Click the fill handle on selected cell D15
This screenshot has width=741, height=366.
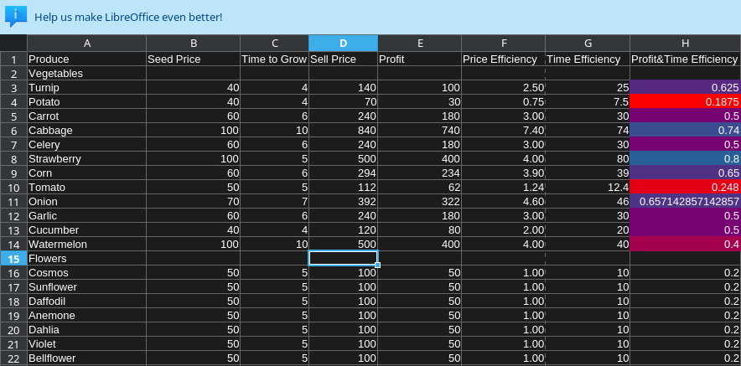[377, 265]
